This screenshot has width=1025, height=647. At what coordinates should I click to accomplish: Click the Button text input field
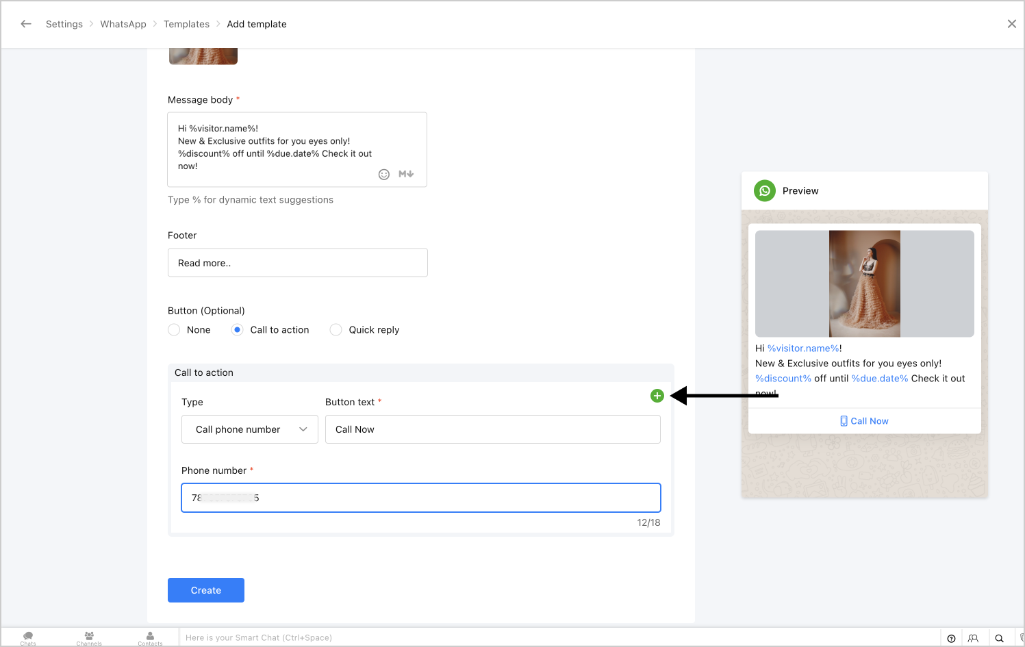[x=493, y=429]
